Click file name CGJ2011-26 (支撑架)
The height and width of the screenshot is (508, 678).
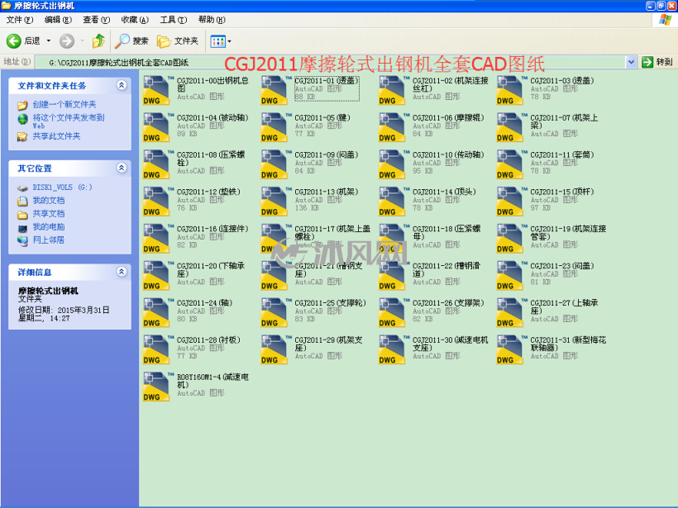point(448,303)
